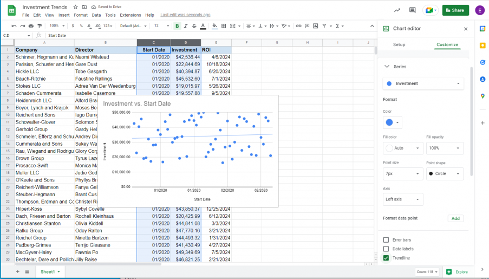Switch to Customize tab in Chart editor
Image resolution: width=489 pixels, height=279 pixels.
tap(447, 44)
